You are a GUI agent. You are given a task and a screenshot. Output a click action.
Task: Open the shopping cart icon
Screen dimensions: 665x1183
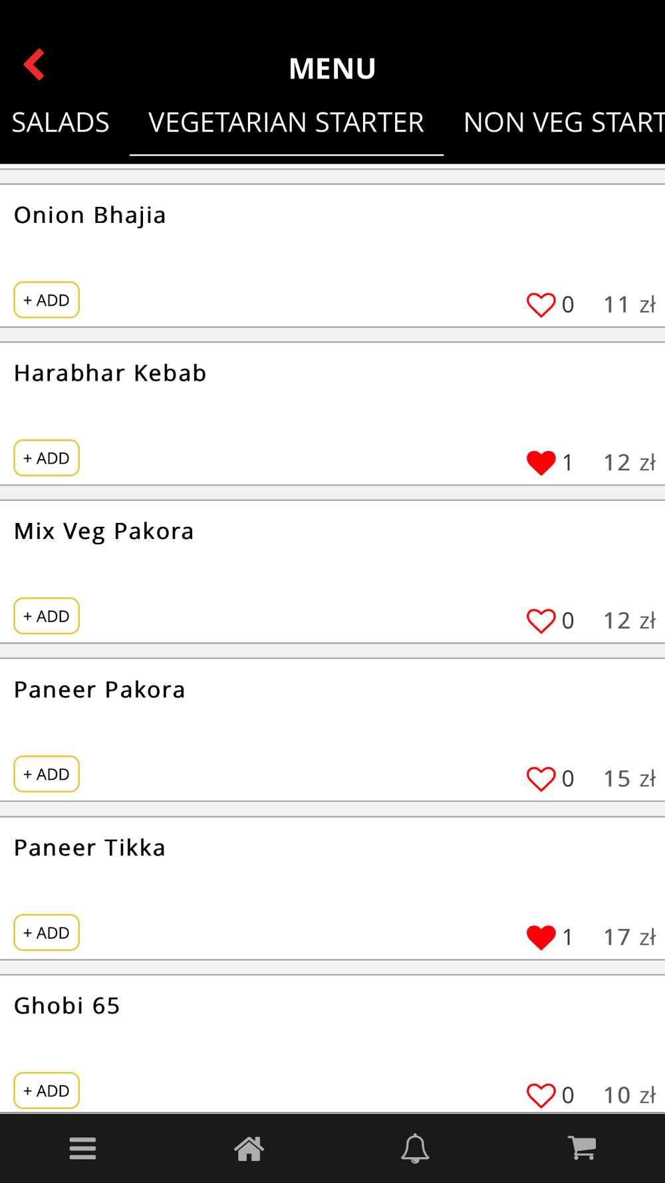[x=582, y=1148]
